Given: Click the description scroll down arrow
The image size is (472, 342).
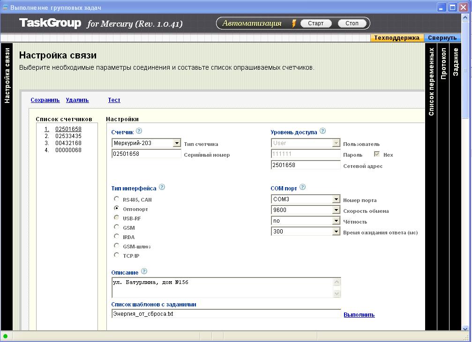Looking at the screenshot, I should click(337, 294).
